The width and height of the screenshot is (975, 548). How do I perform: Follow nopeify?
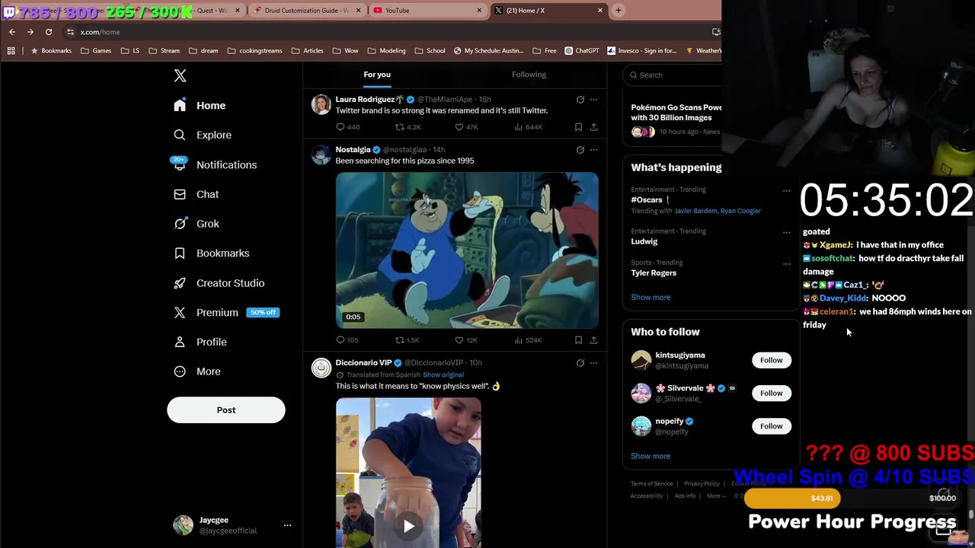click(771, 426)
